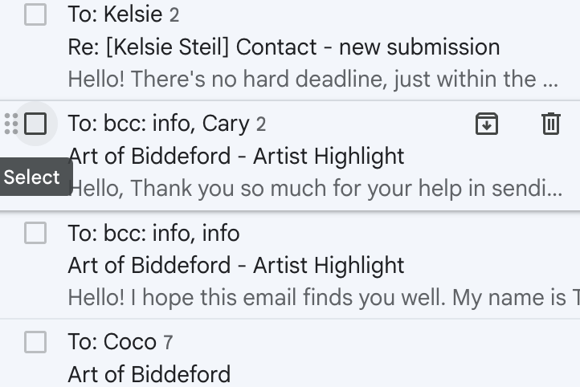Open the "To: bcc: info, info" message
This screenshot has width=580, height=387.
153,233
